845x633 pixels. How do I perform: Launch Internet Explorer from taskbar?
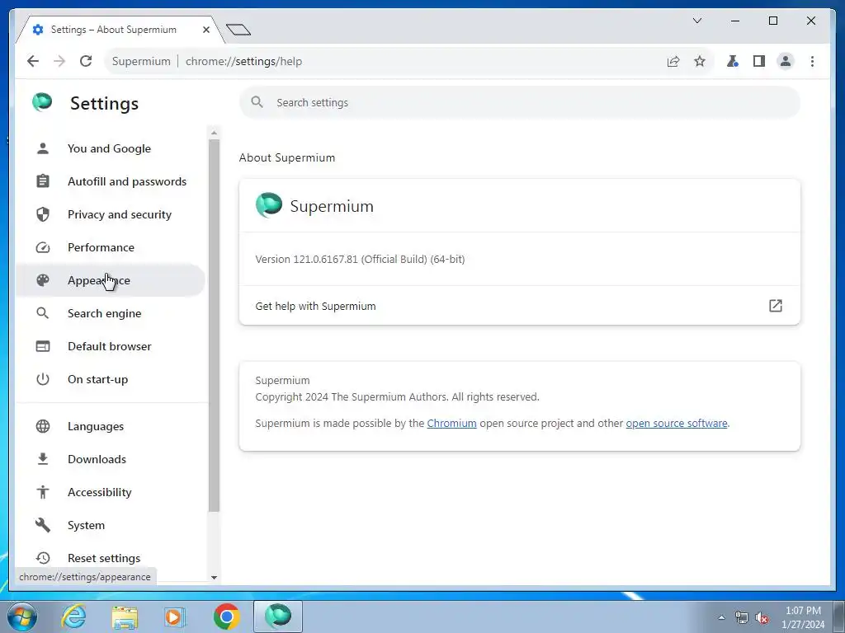point(73,617)
